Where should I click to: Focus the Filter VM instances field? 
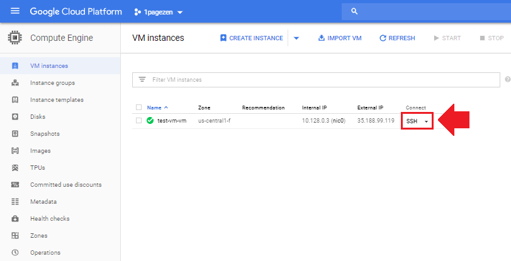[x=316, y=80]
